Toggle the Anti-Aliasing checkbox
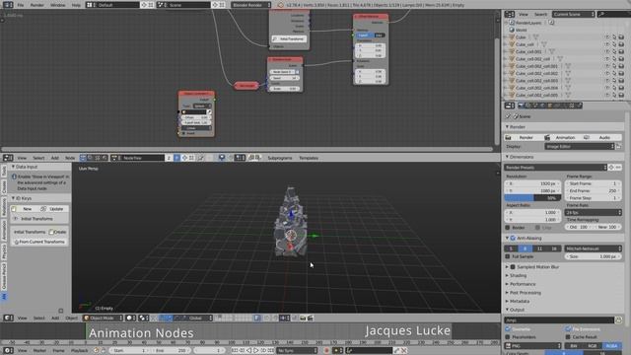The height and width of the screenshot is (355, 631). click(513, 238)
